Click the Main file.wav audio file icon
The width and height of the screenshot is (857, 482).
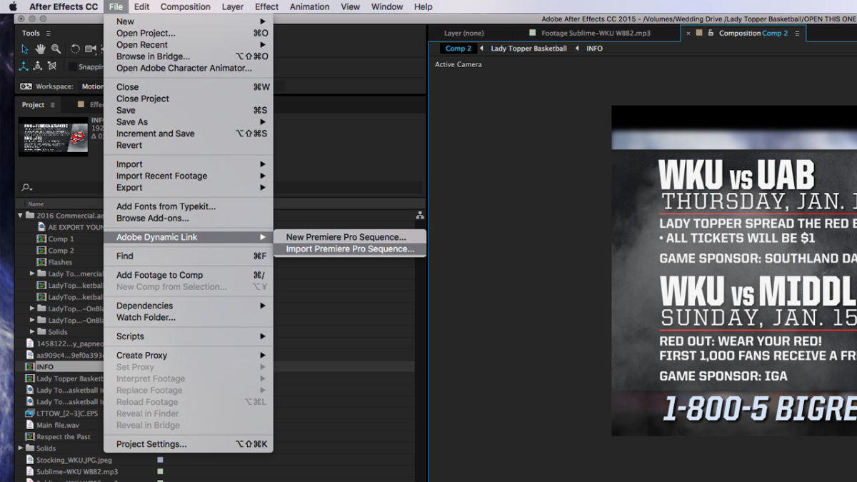30,425
